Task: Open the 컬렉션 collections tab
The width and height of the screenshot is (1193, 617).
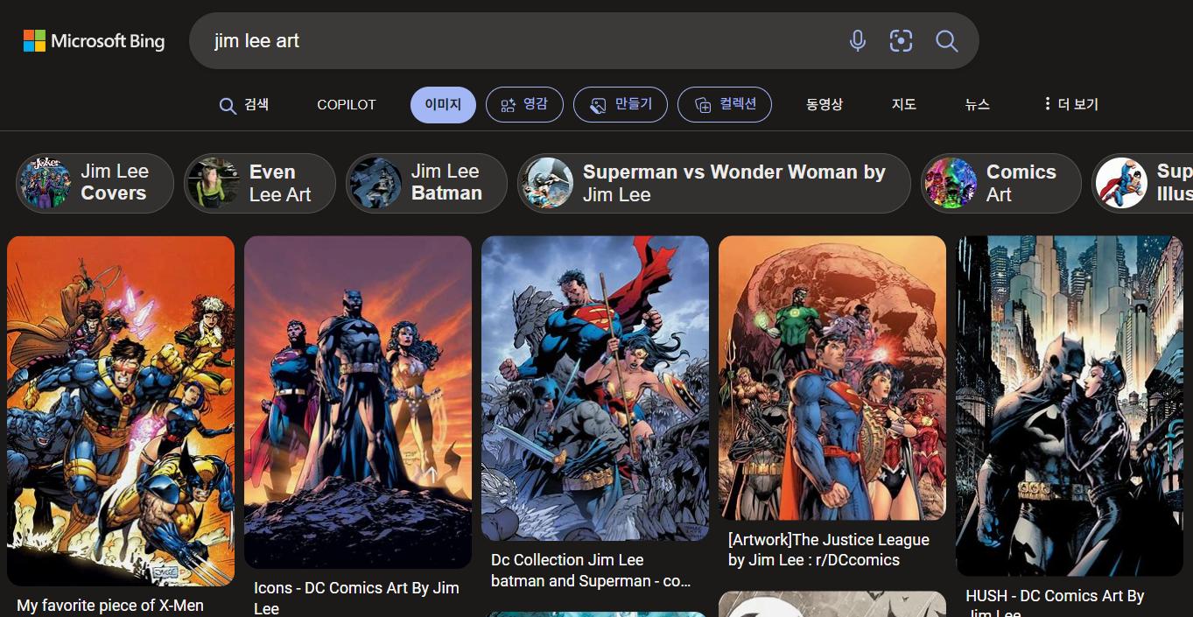Action: click(725, 105)
